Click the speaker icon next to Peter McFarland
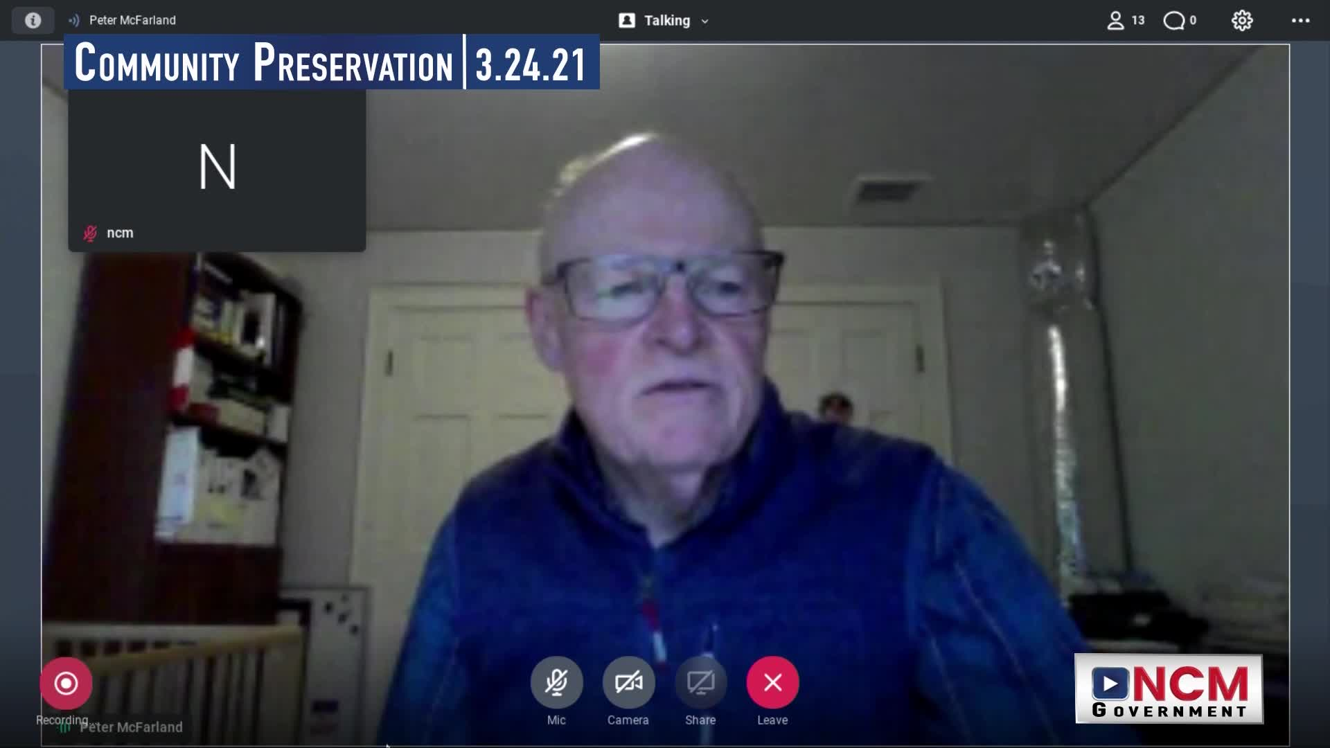 [74, 20]
